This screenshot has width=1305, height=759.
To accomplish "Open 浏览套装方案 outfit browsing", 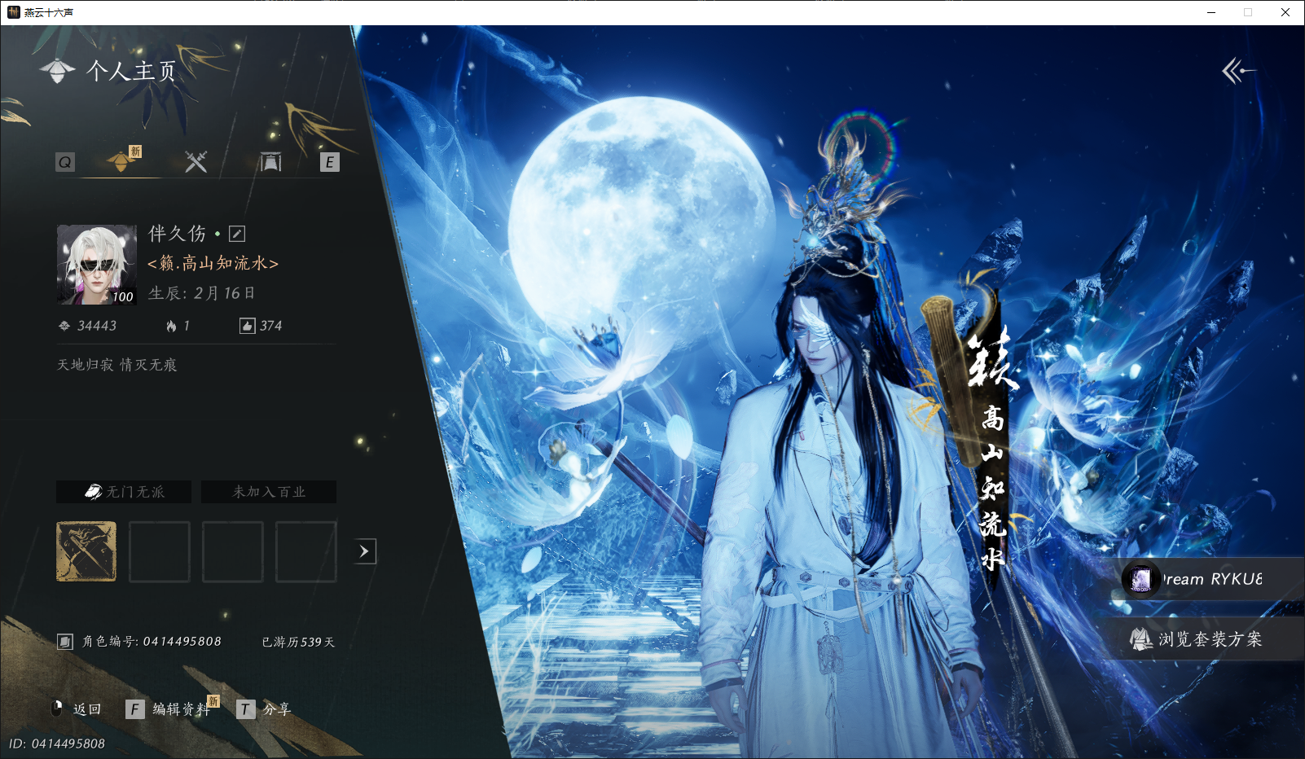I will [x=1202, y=639].
